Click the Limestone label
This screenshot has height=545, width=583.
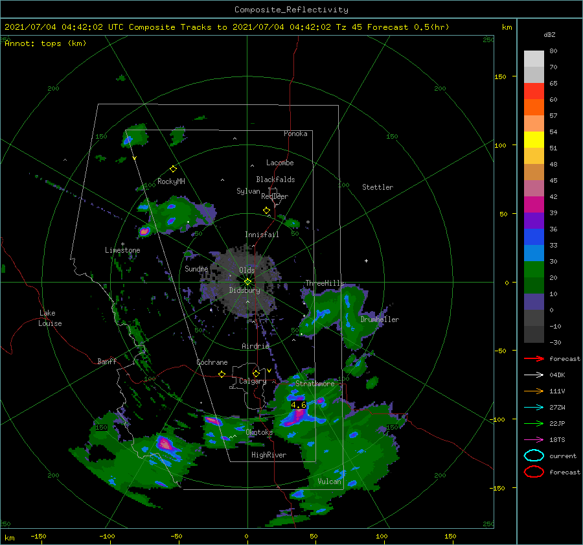[122, 250]
